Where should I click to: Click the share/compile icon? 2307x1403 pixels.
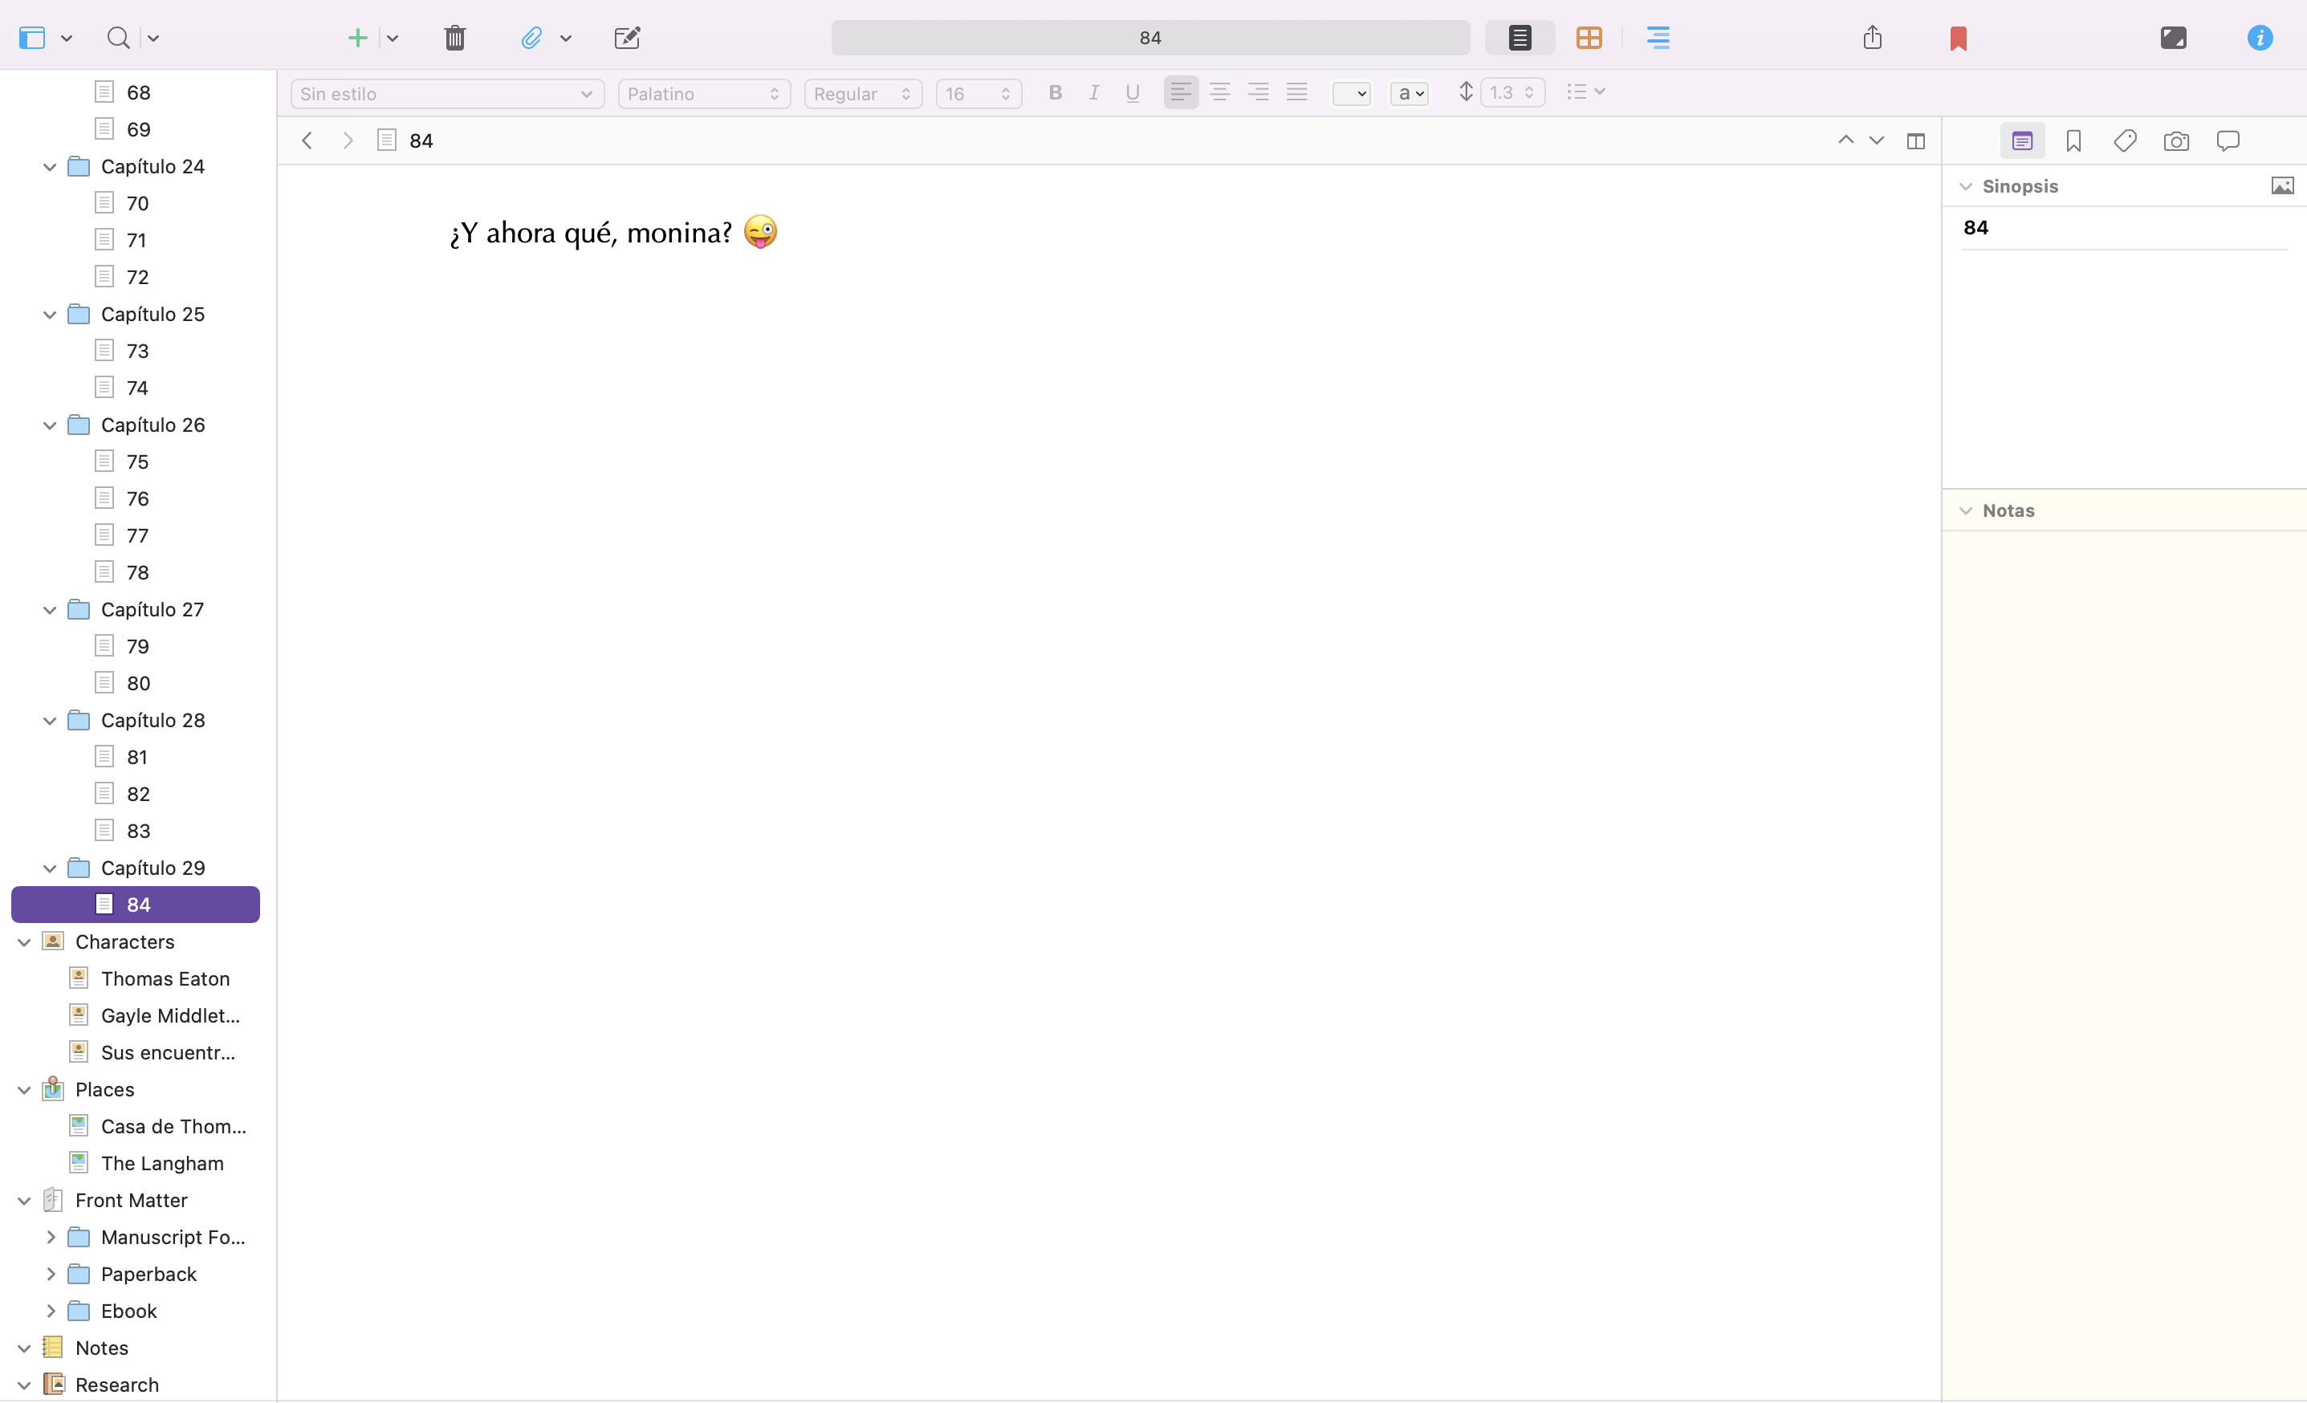pos(1872,38)
